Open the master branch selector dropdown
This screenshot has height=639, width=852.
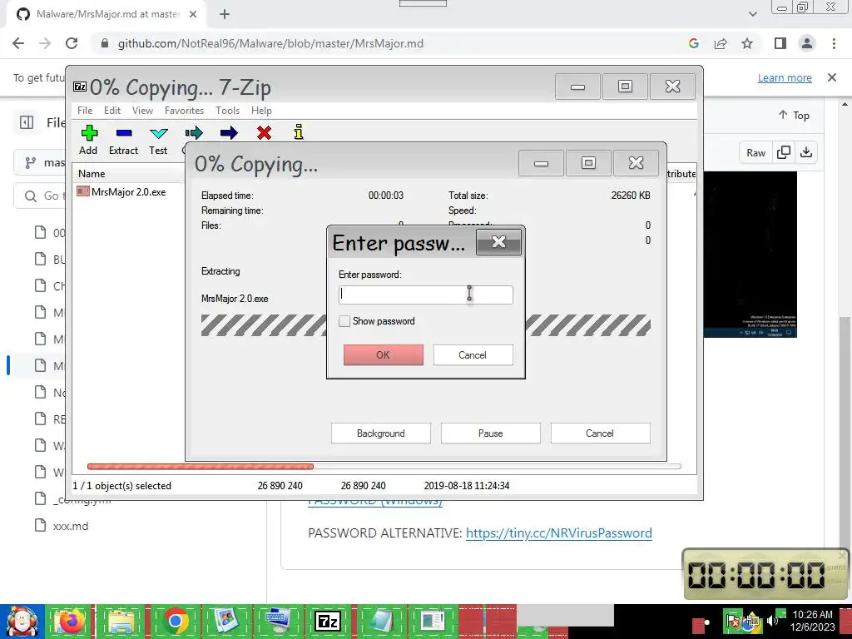tap(45, 162)
